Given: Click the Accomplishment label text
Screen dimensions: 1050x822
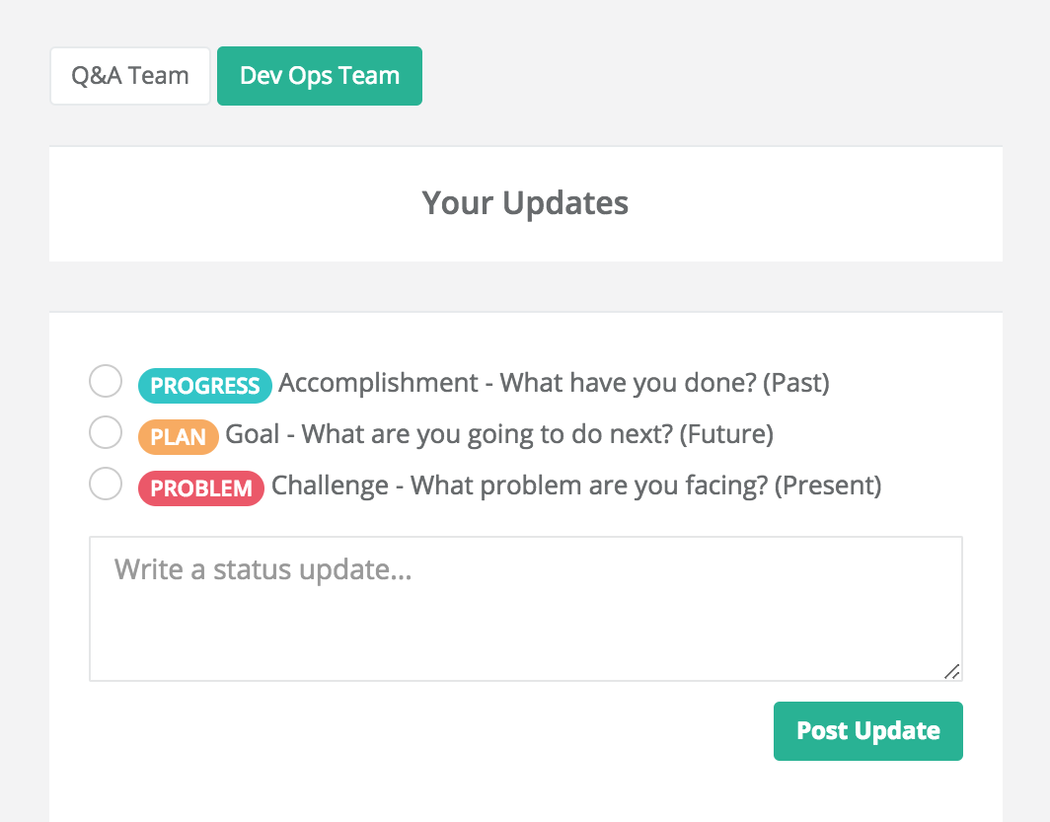Looking at the screenshot, I should tap(378, 384).
